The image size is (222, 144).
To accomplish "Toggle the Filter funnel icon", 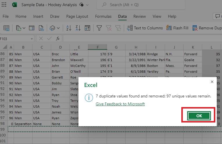I will [x=99, y=28].
